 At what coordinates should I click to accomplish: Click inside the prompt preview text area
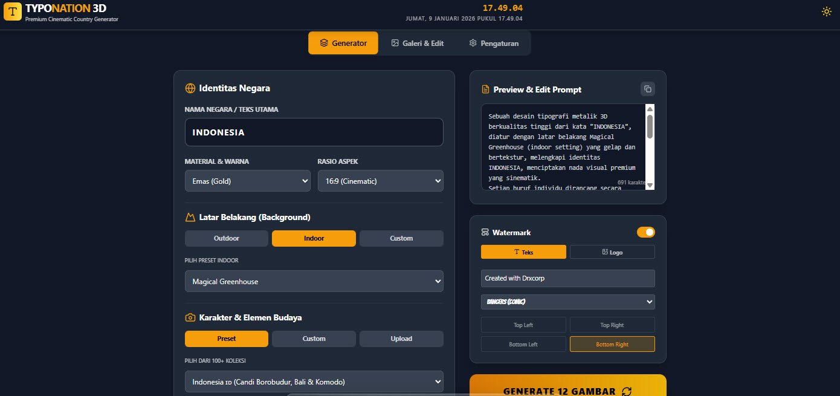coord(563,147)
